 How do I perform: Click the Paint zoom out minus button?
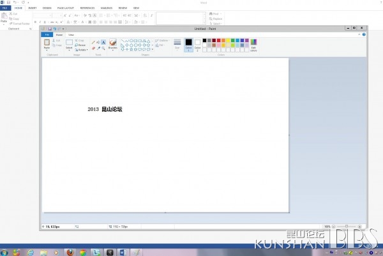point(333,227)
